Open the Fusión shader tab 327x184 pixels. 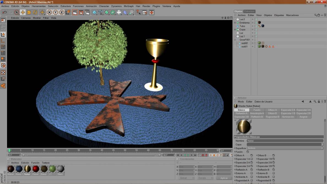257,110
